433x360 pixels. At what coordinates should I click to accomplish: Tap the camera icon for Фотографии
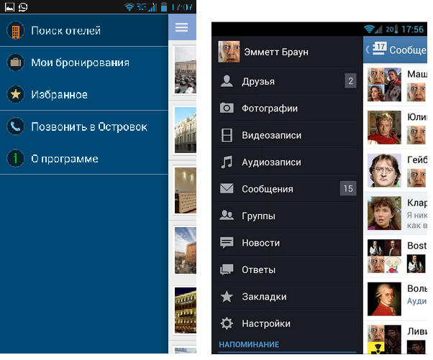pyautogui.click(x=227, y=108)
